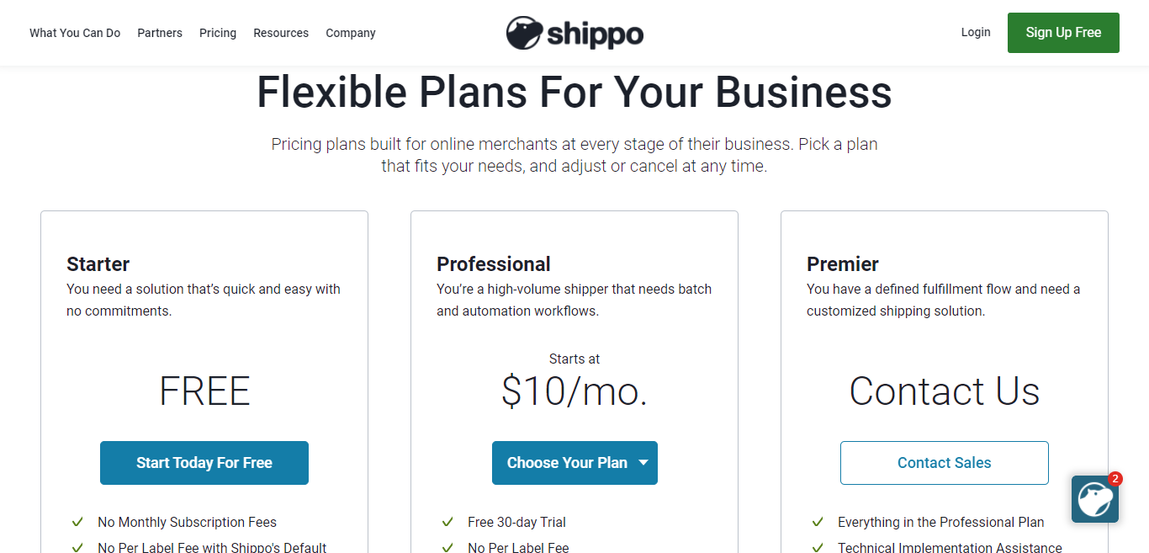Click checkmark beside Professional plan's No Per Label Fee
Viewport: 1149px width, 553px height.
(447, 547)
